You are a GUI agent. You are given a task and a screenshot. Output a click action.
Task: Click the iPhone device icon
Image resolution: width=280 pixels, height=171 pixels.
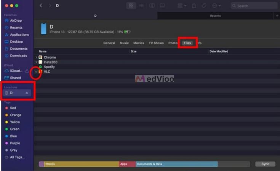point(43,28)
